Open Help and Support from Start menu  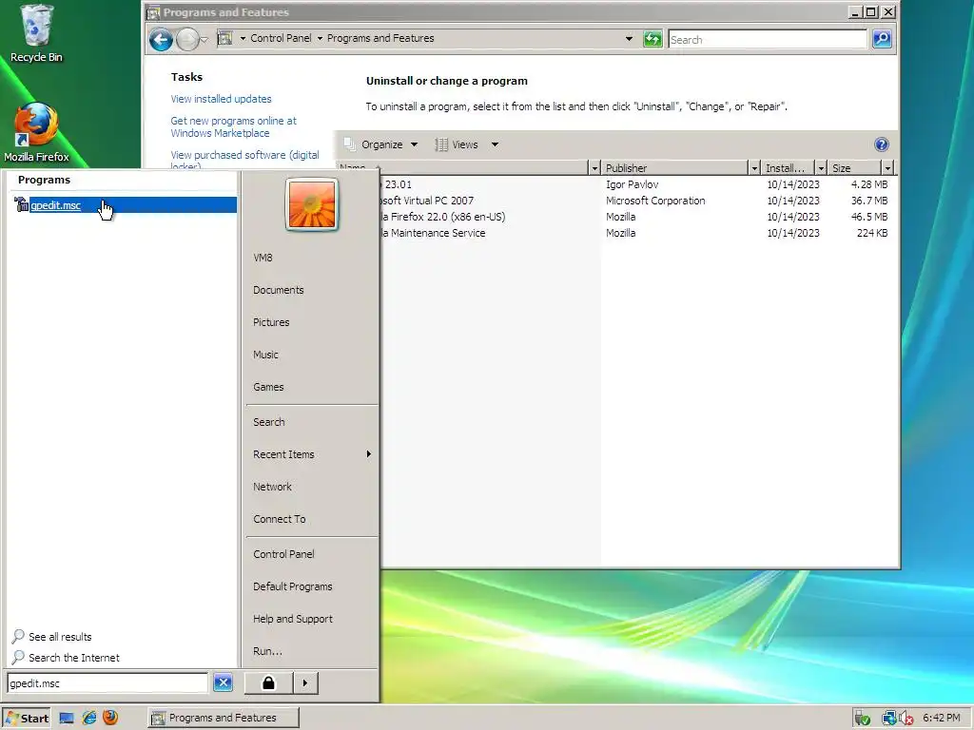[x=293, y=619]
